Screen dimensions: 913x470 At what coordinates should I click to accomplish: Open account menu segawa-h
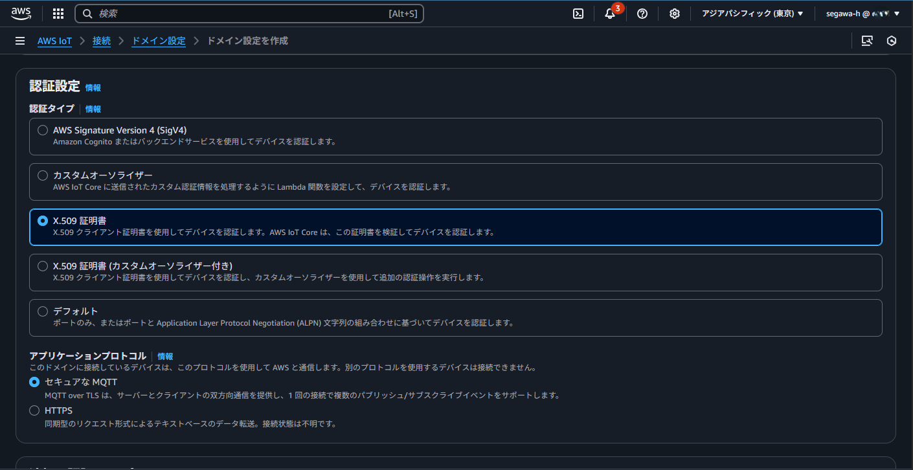(x=863, y=14)
